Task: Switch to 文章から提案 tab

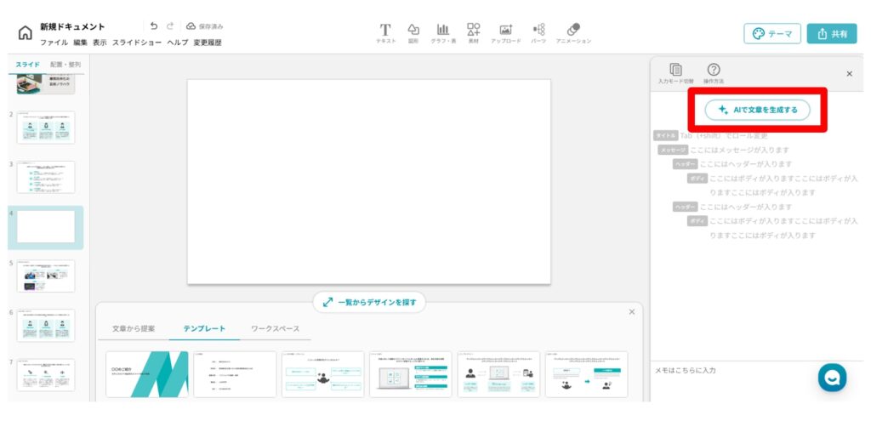Action: (134, 328)
